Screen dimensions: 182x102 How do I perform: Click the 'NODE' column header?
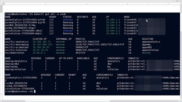tap(127, 17)
